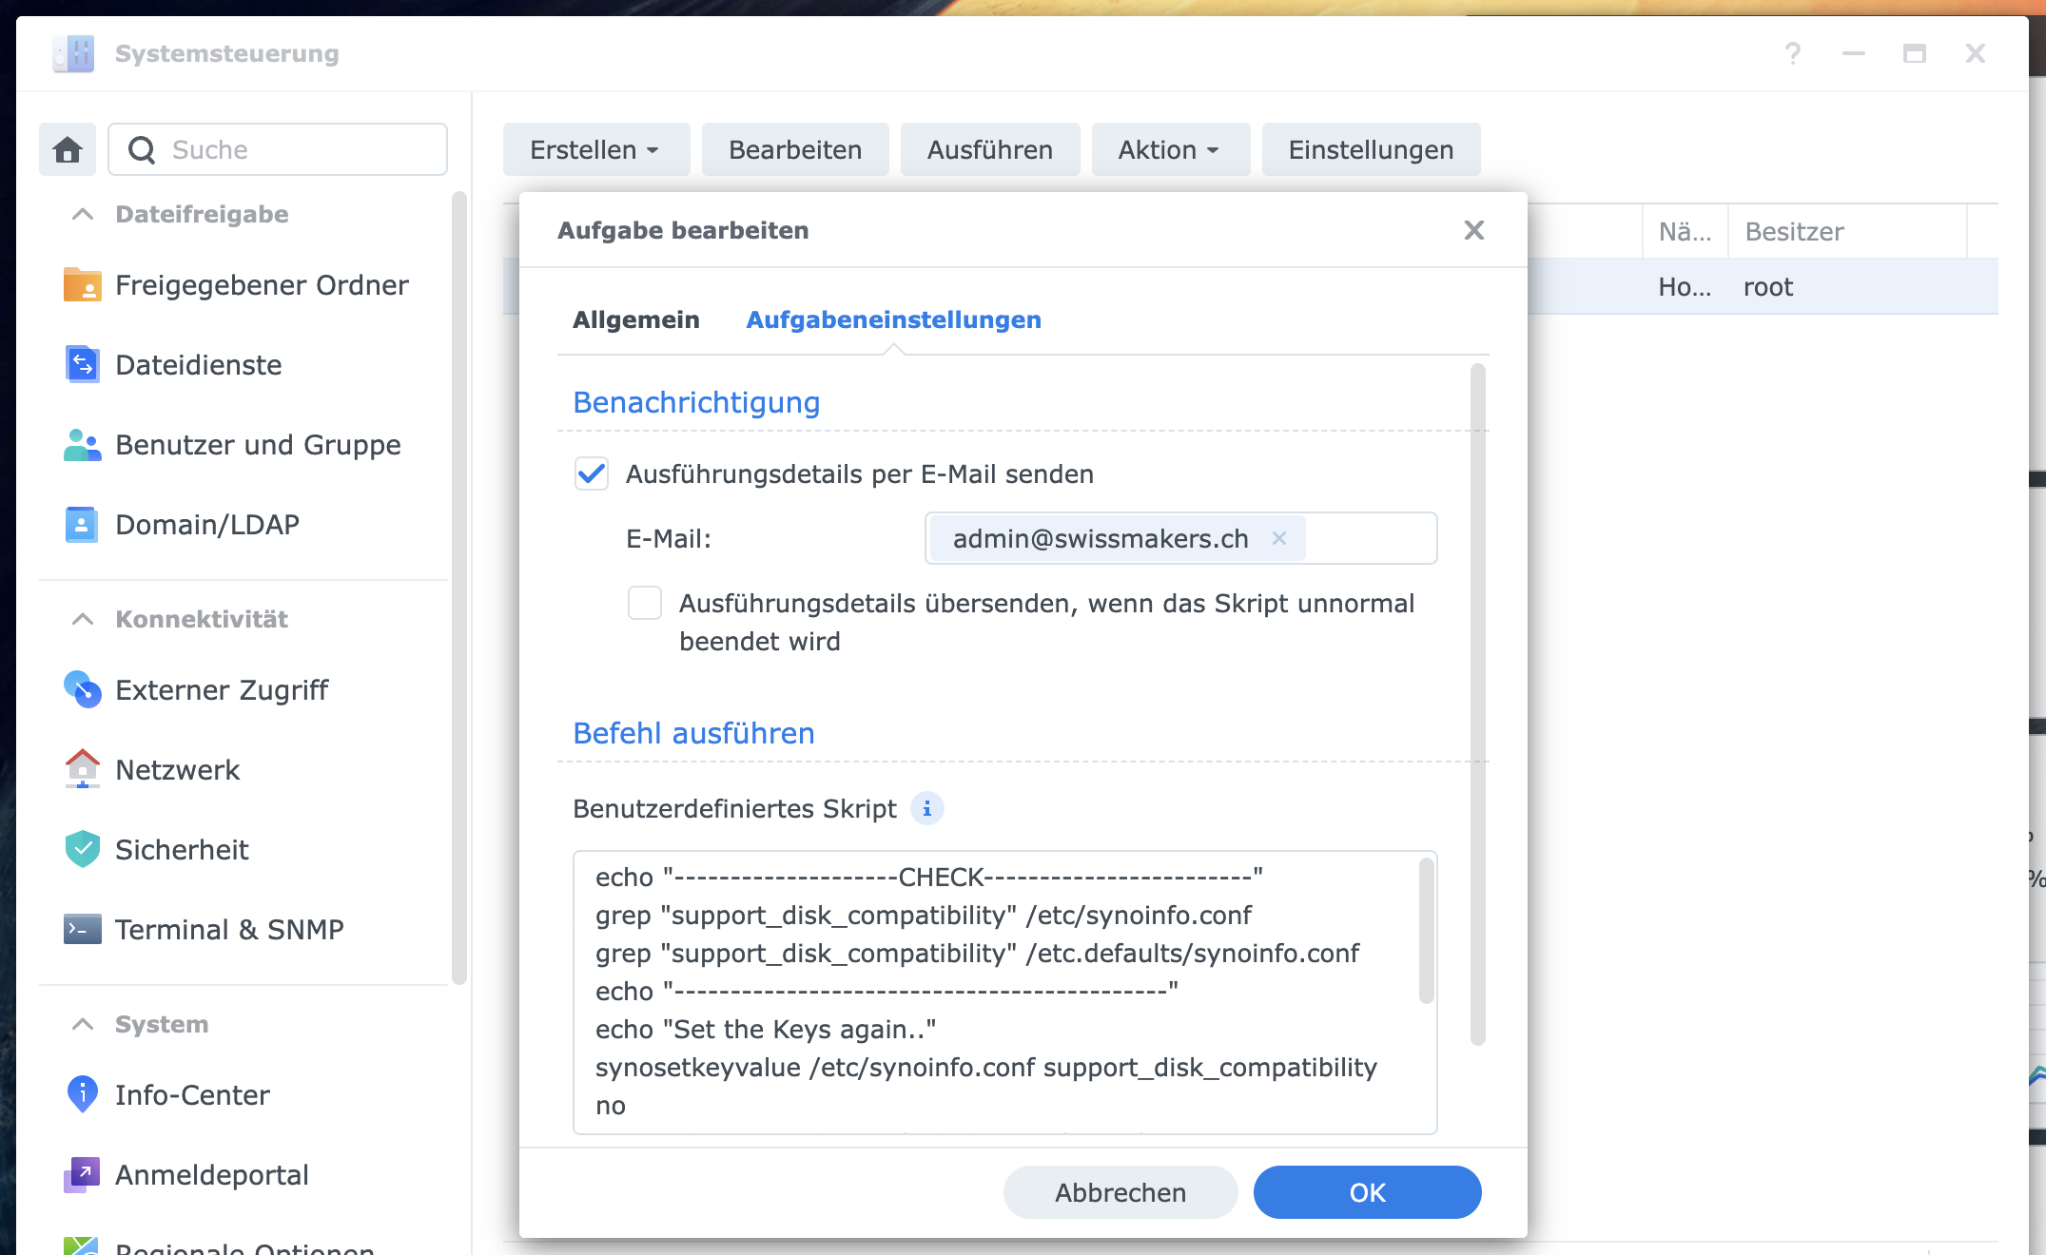The image size is (2046, 1255).
Task: Select the Benutzer und Gruppe icon
Action: [82, 445]
